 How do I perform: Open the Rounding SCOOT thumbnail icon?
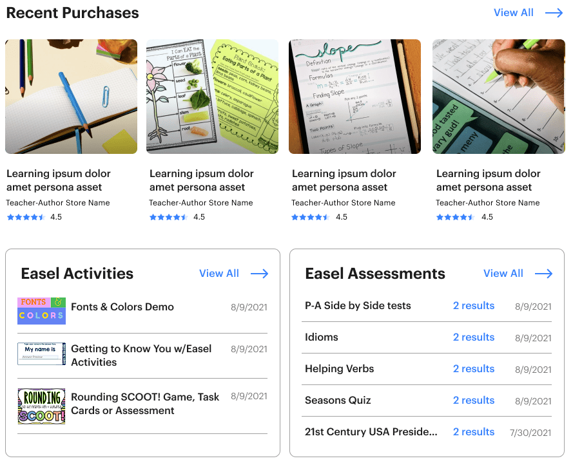click(x=42, y=406)
